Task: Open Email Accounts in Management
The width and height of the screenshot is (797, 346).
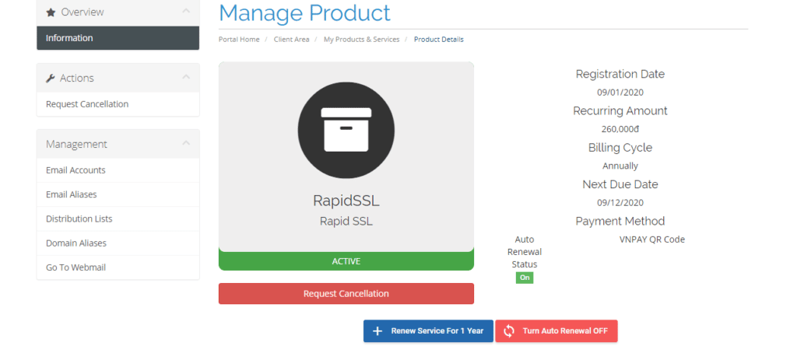Action: (75, 170)
